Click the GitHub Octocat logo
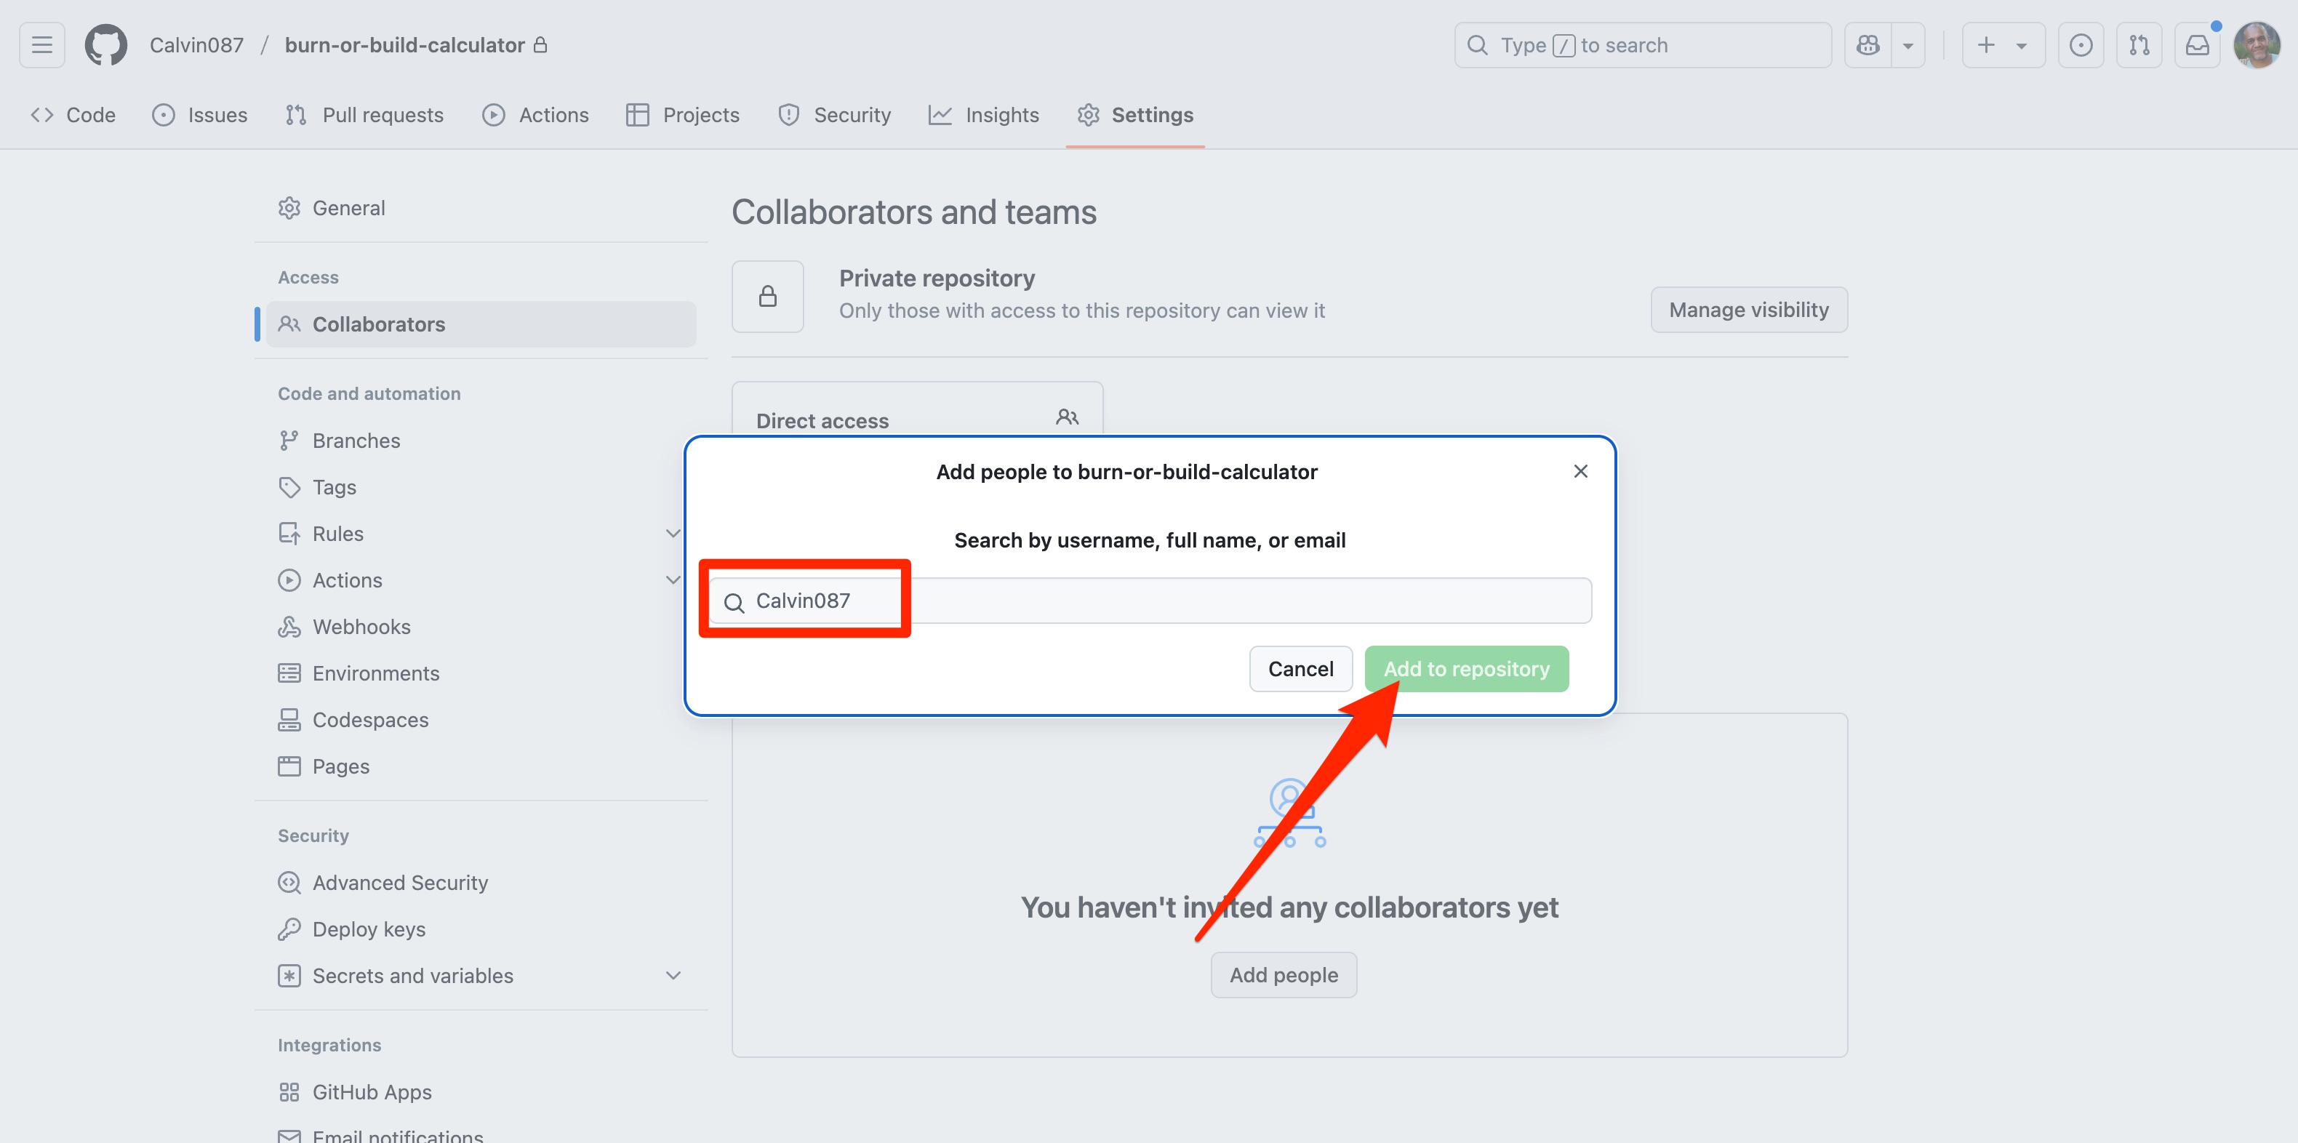Viewport: 2298px width, 1143px height. click(105, 44)
